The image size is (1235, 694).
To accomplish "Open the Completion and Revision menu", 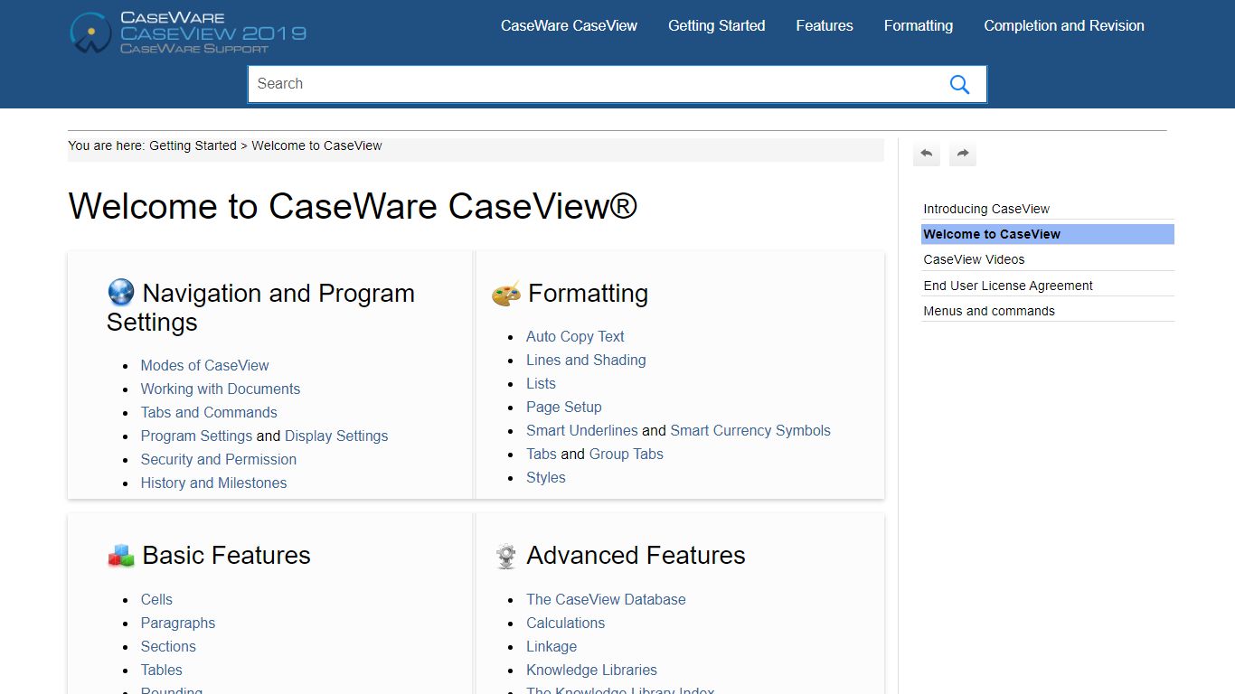I will (x=1064, y=25).
